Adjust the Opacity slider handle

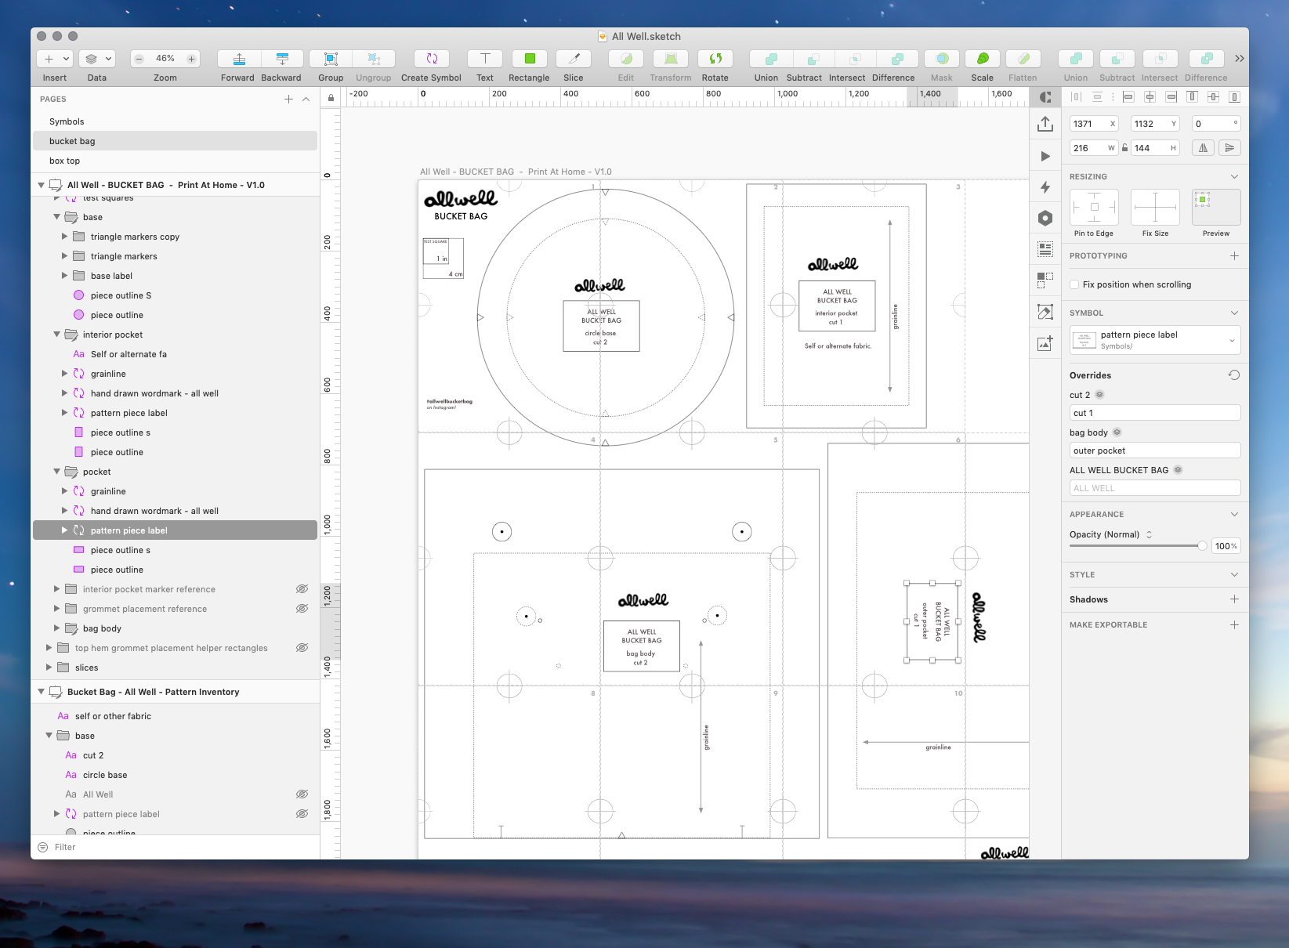(x=1202, y=546)
